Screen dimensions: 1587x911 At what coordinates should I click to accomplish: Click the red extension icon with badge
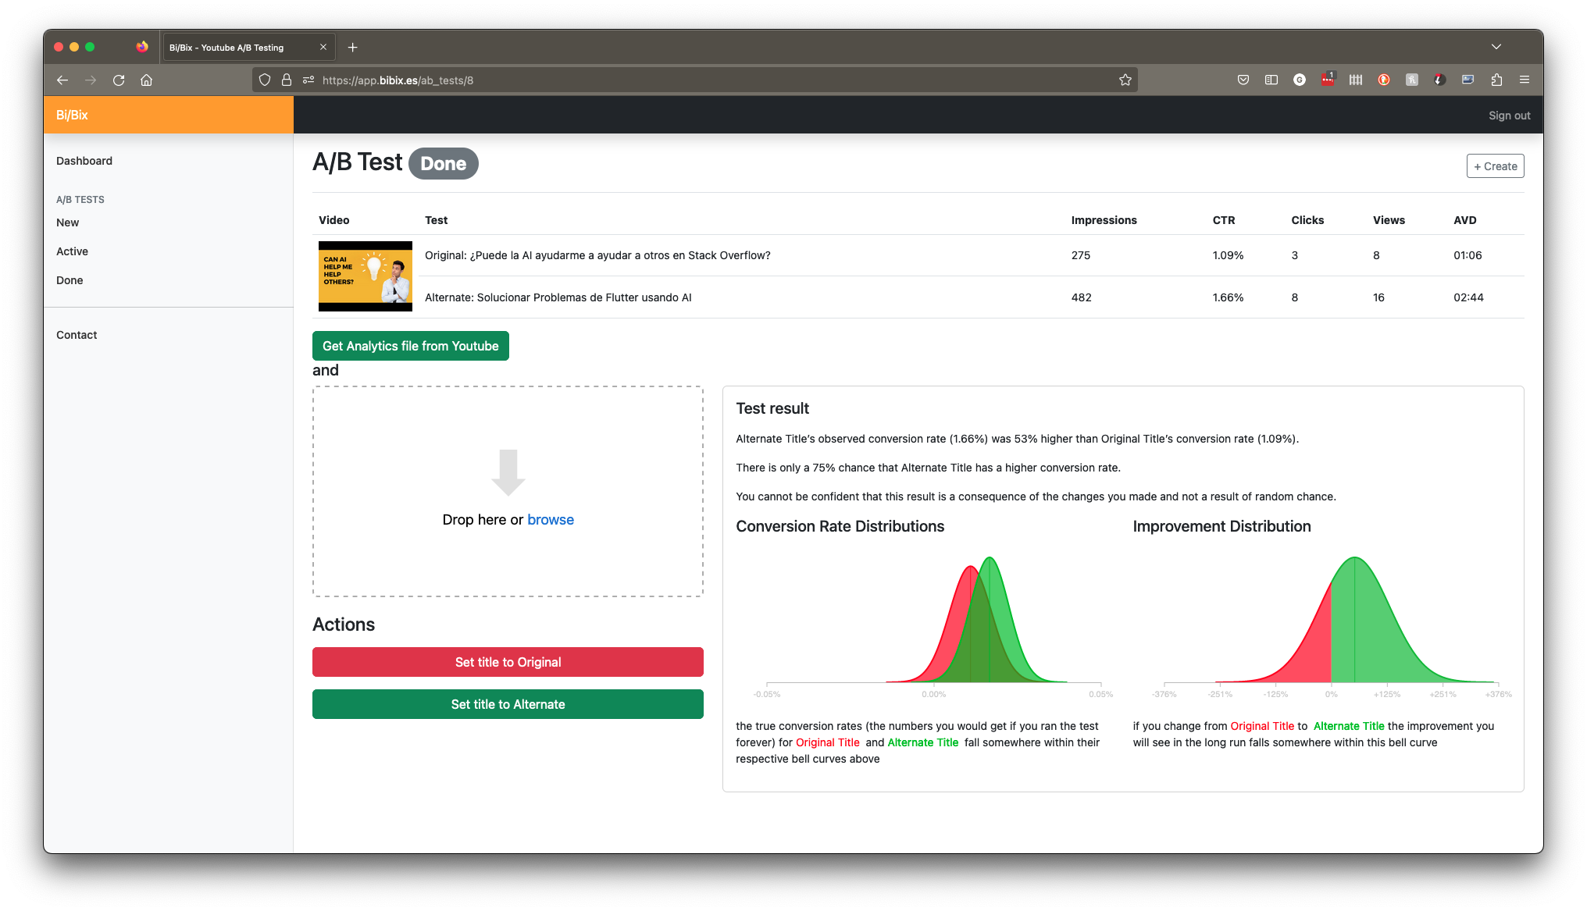pos(1328,79)
